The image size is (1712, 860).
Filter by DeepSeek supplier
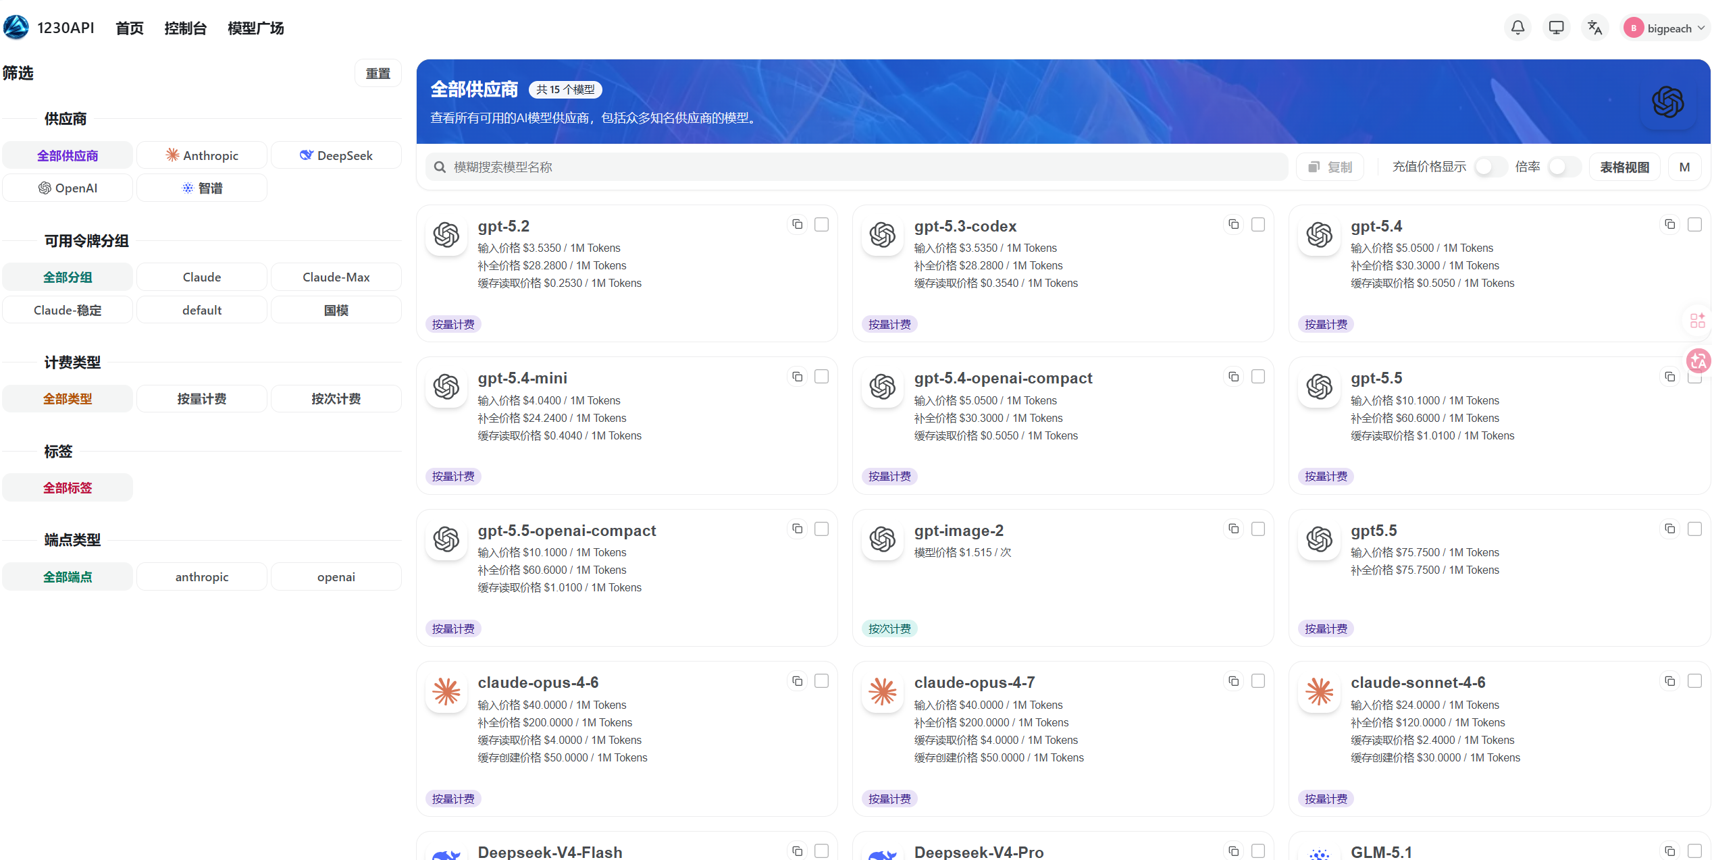tap(336, 155)
